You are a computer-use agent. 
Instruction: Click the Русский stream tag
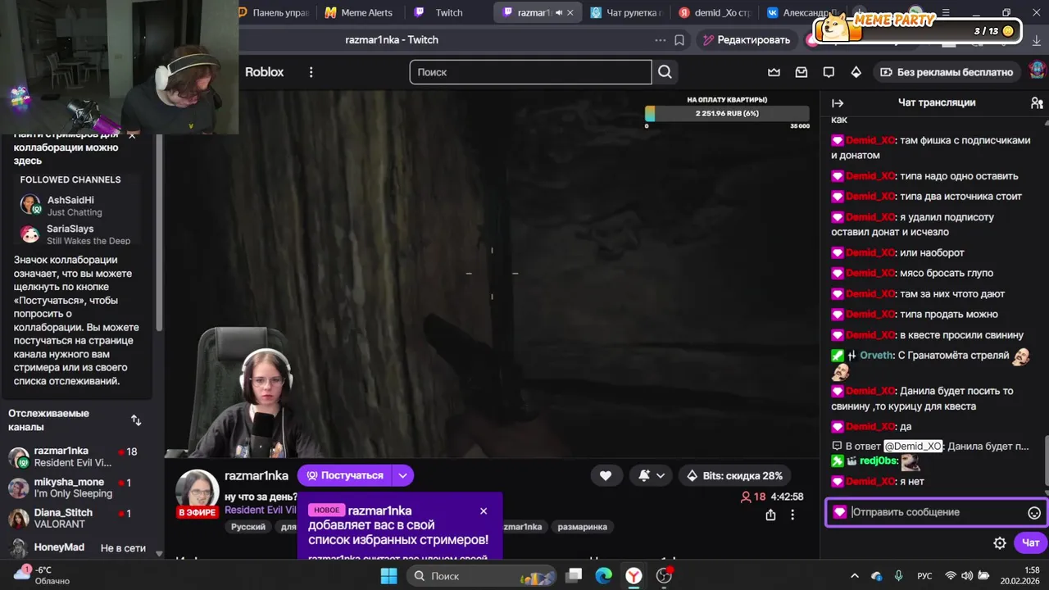(x=248, y=527)
